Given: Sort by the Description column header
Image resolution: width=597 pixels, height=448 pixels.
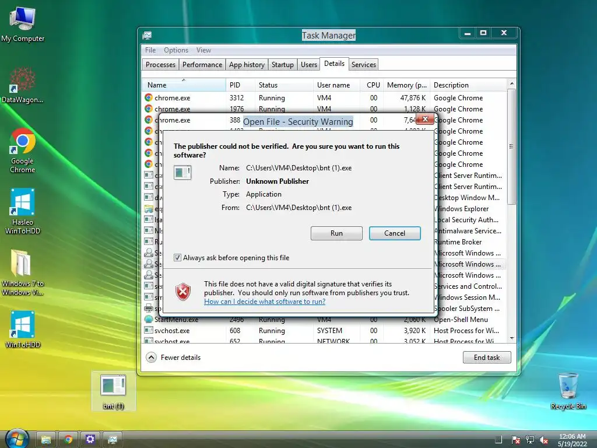Looking at the screenshot, I should click(469, 85).
